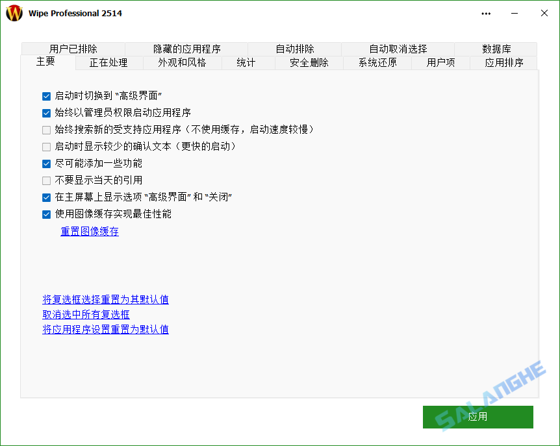Enable 不要显示当天的引用

pyautogui.click(x=46, y=180)
